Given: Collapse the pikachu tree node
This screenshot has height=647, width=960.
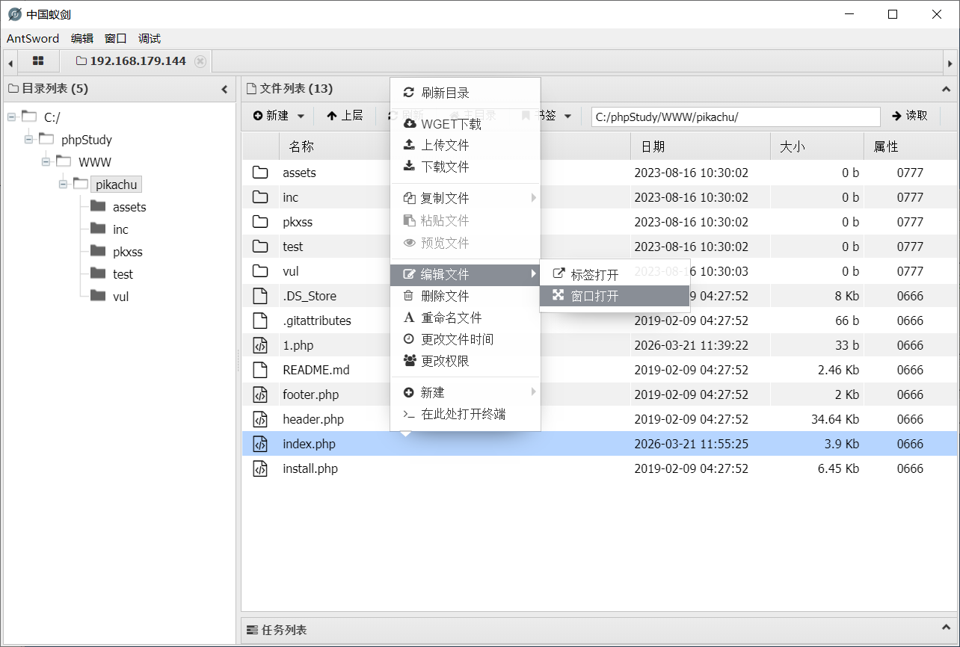Looking at the screenshot, I should tap(64, 184).
